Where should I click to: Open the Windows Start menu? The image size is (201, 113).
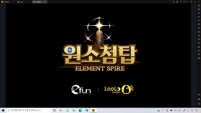click(x=3, y=110)
